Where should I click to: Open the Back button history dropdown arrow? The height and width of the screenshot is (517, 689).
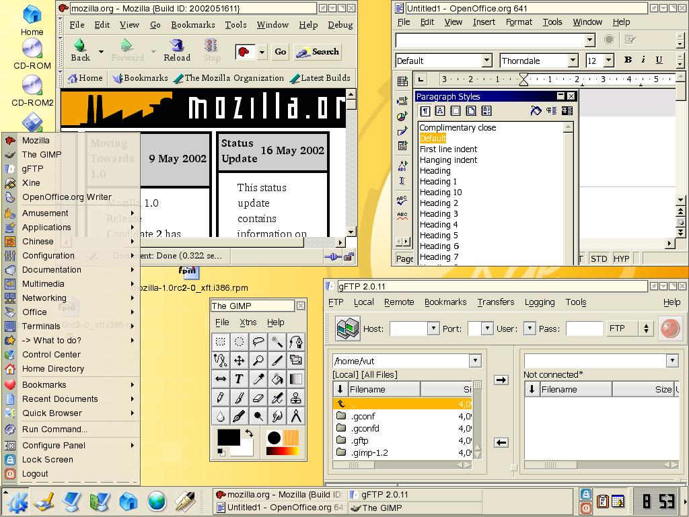(101, 51)
